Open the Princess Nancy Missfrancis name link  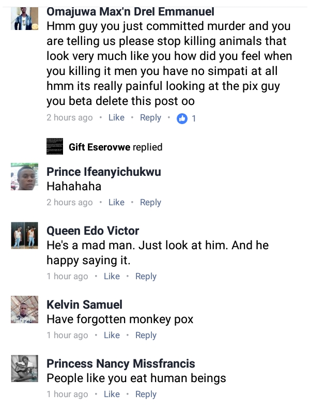[120, 363]
